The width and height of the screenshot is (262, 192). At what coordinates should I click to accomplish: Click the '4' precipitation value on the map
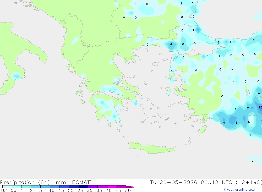171,44
